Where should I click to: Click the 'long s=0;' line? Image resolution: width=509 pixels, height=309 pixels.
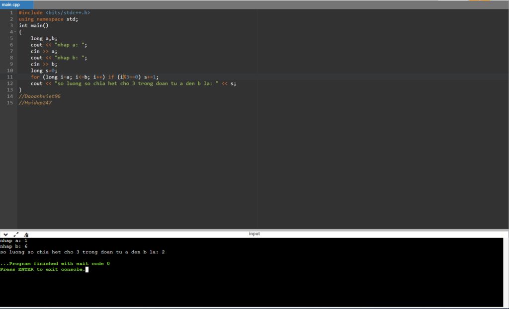click(44, 71)
